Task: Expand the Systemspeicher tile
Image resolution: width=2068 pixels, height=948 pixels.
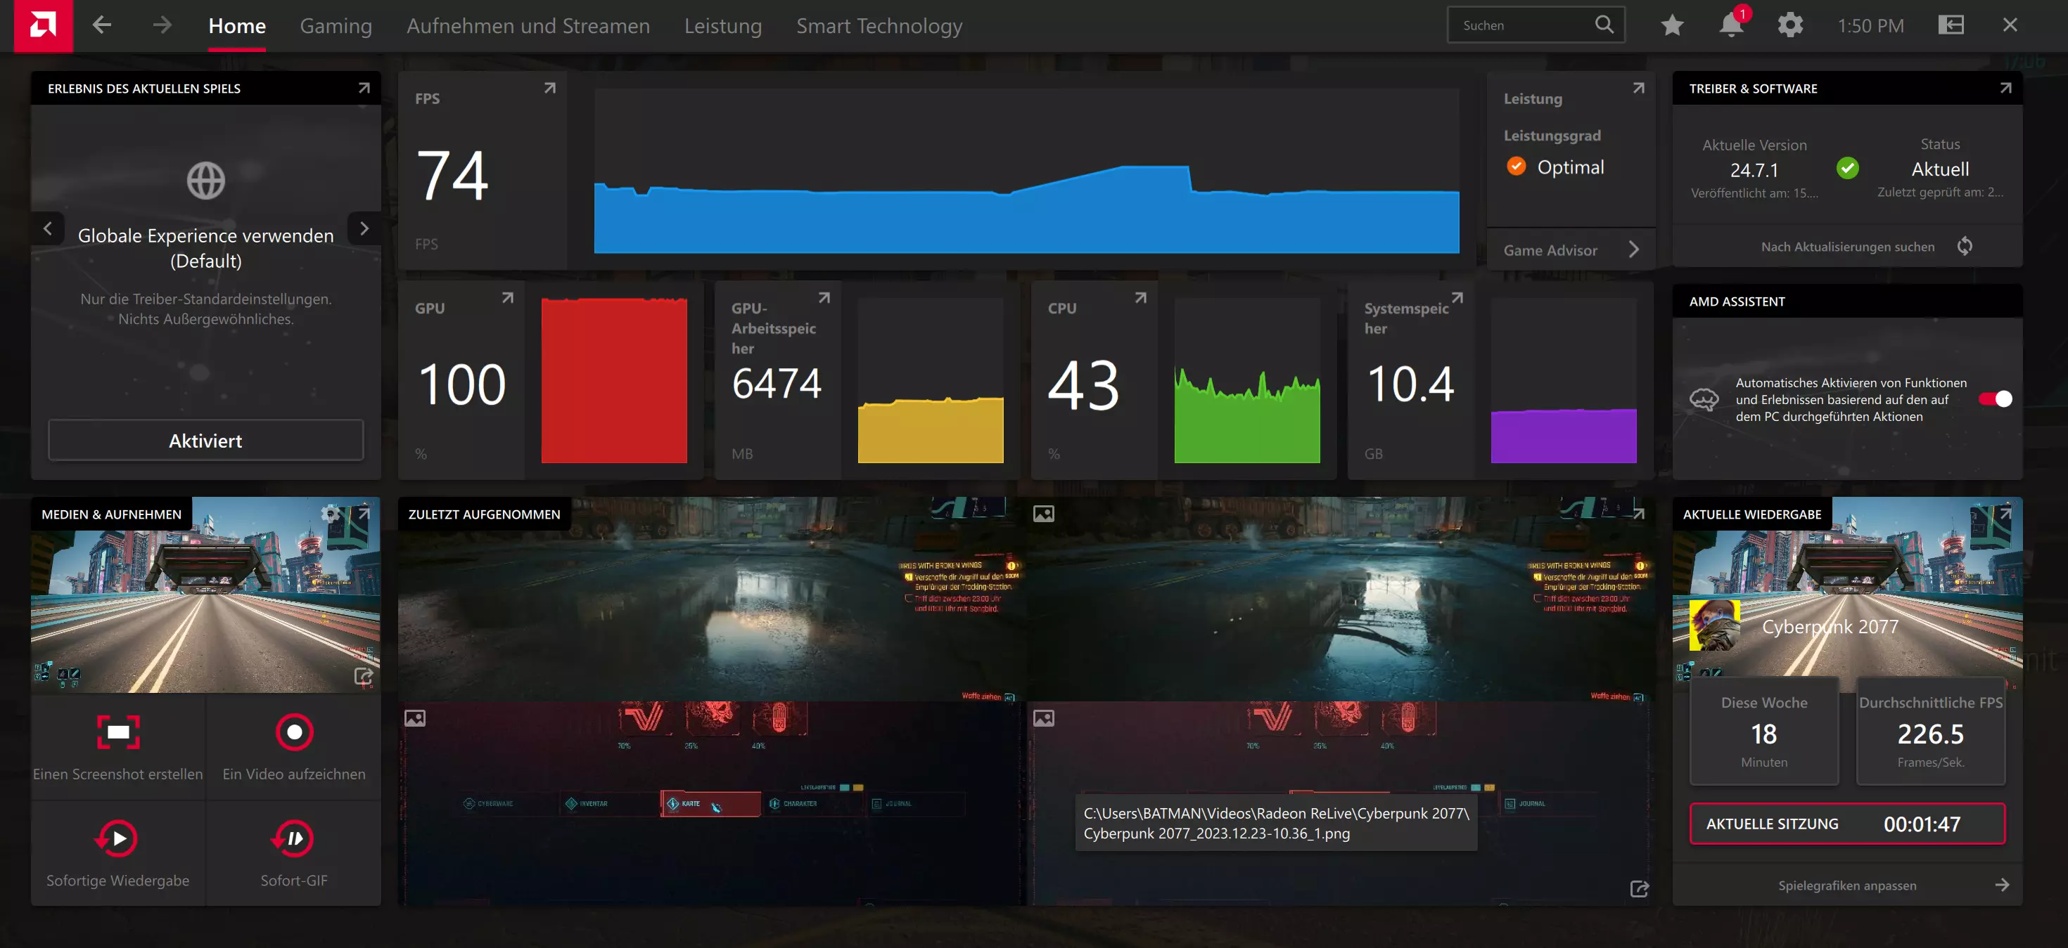Action: 1457,297
